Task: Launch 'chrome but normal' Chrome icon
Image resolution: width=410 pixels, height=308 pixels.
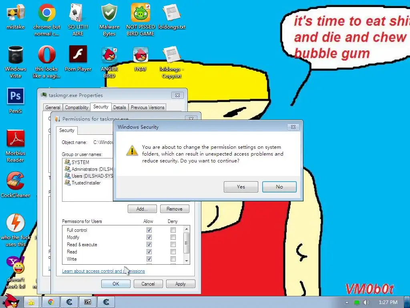Action: point(46,20)
